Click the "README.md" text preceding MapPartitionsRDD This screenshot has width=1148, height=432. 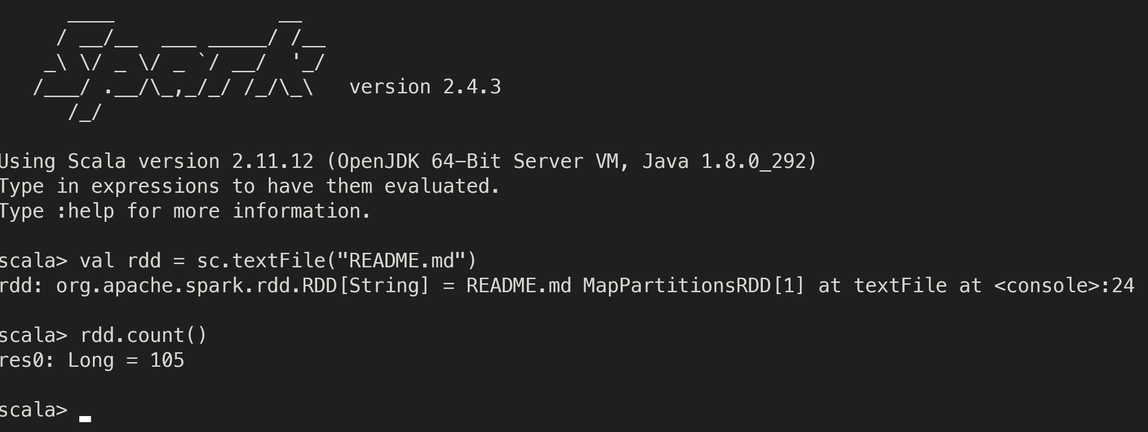click(518, 286)
